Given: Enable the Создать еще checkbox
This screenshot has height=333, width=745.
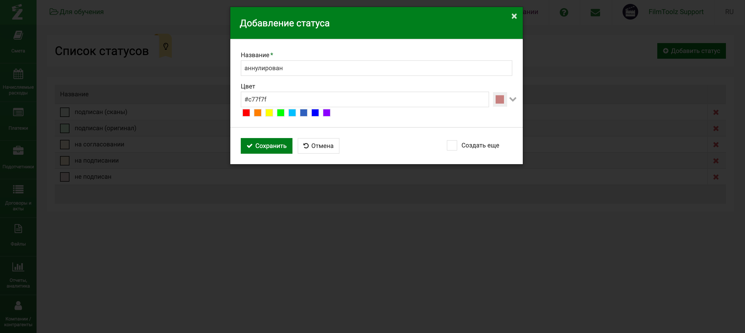Looking at the screenshot, I should click(x=452, y=145).
